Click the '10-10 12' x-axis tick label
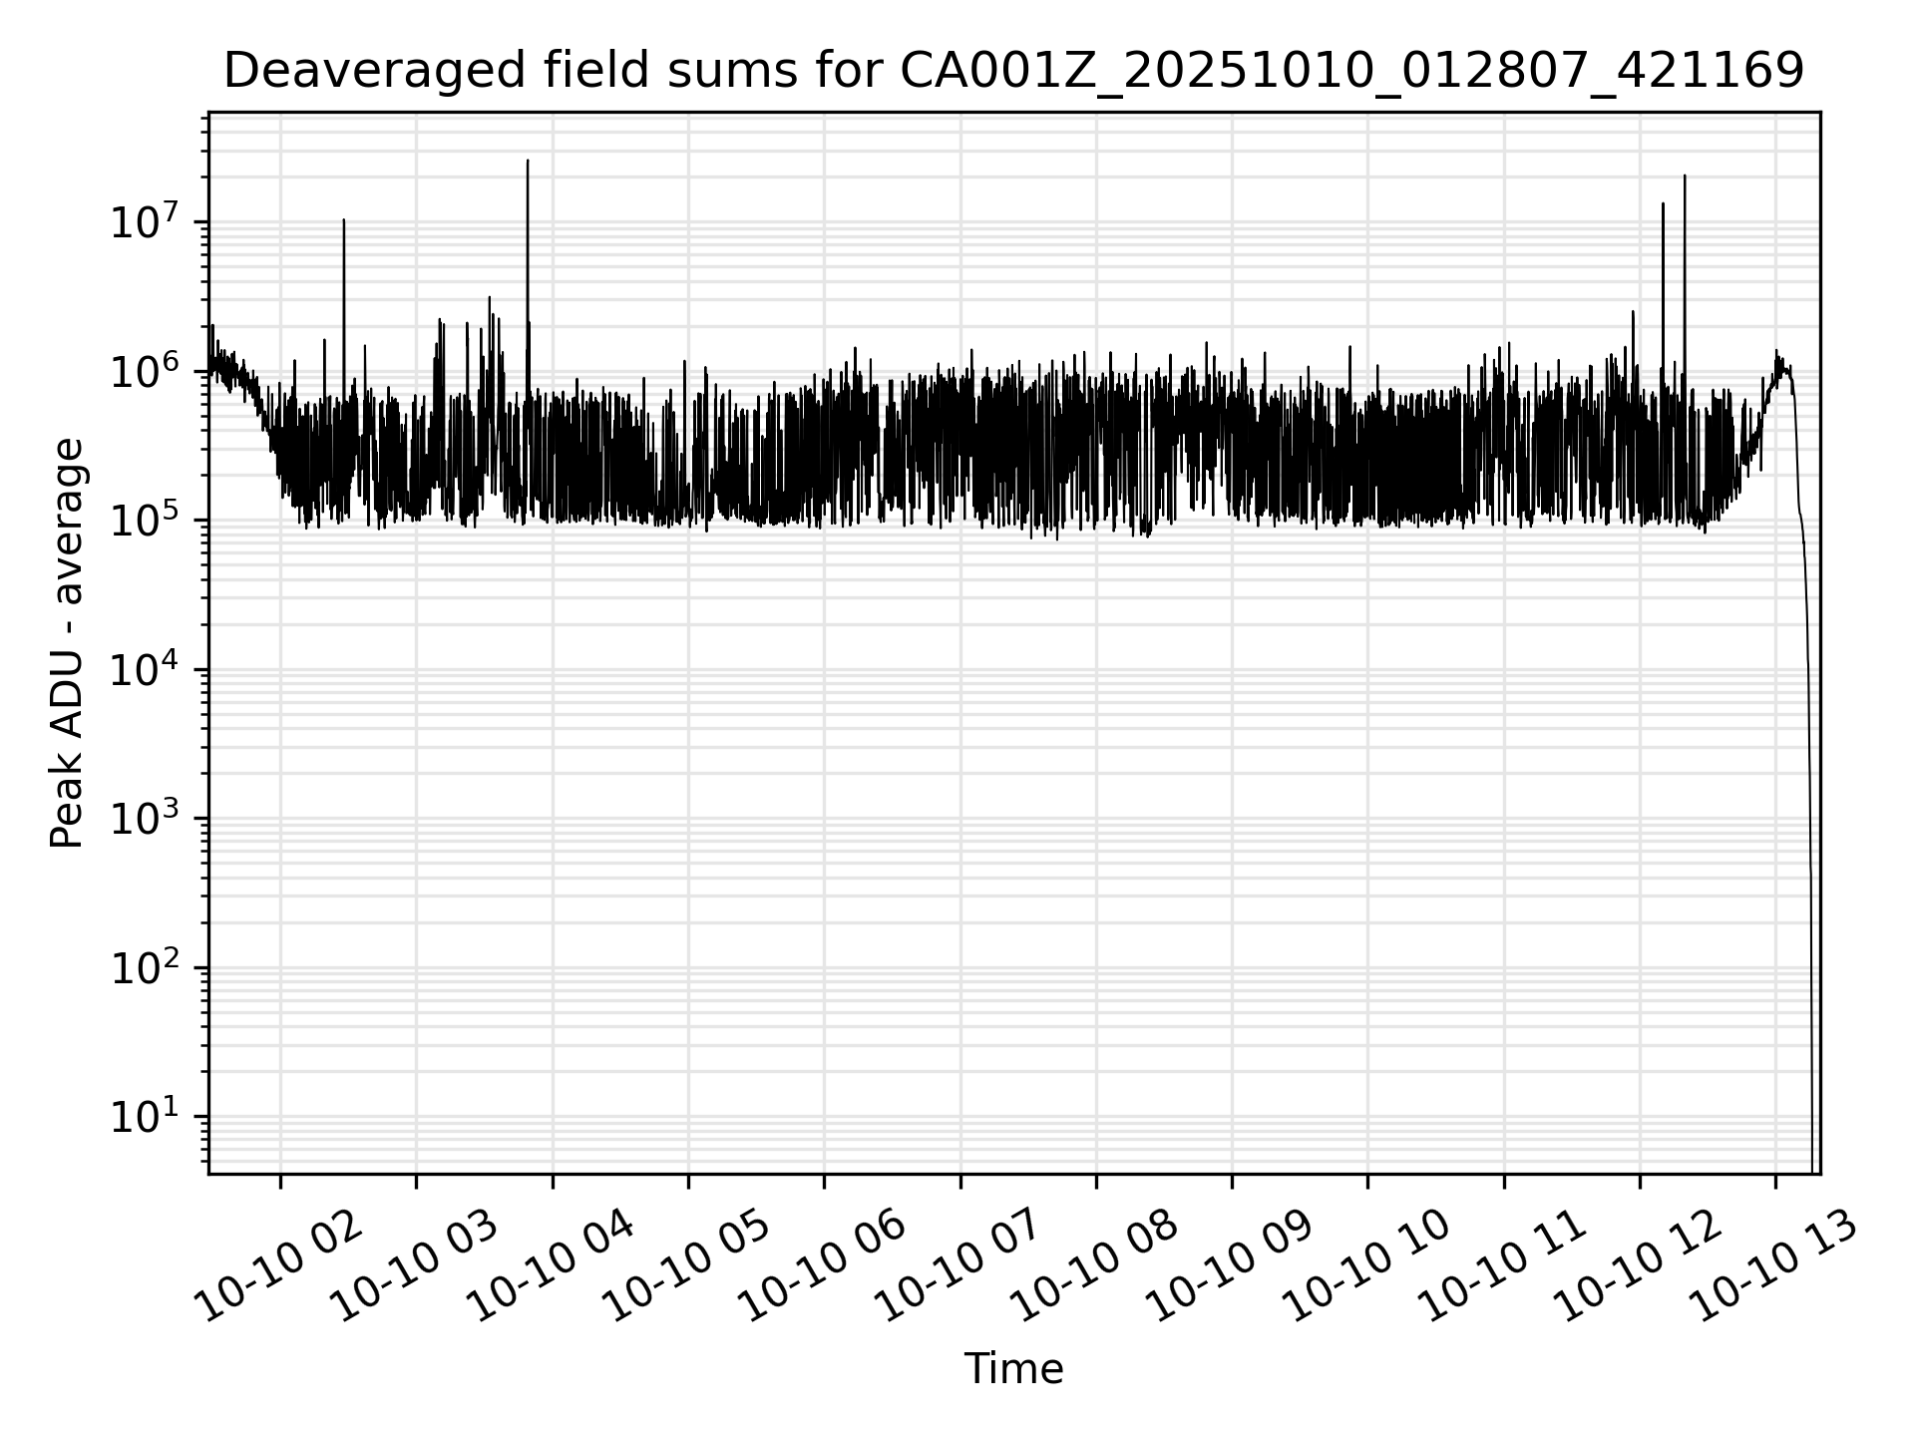Screen dimensions: 1915x1436 tap(1639, 1267)
